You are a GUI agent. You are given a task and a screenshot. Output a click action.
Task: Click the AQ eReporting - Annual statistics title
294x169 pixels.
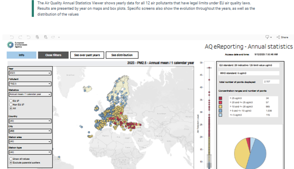click(x=249, y=46)
